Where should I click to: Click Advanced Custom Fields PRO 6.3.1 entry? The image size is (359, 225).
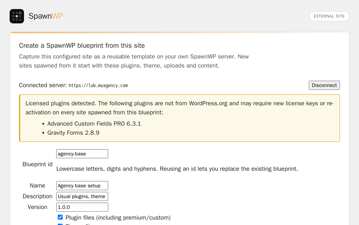point(94,124)
